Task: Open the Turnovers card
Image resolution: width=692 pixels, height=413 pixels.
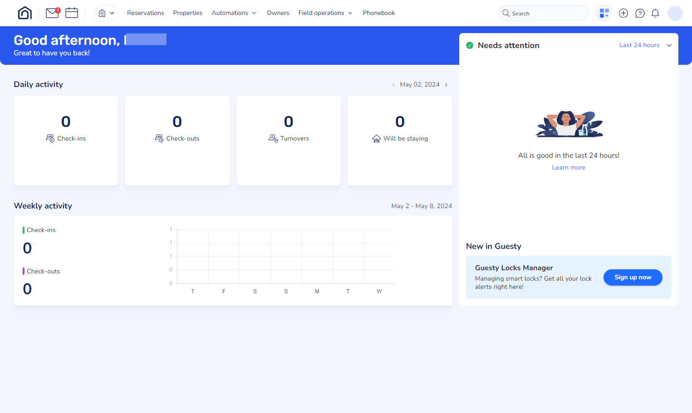Action: (289, 141)
